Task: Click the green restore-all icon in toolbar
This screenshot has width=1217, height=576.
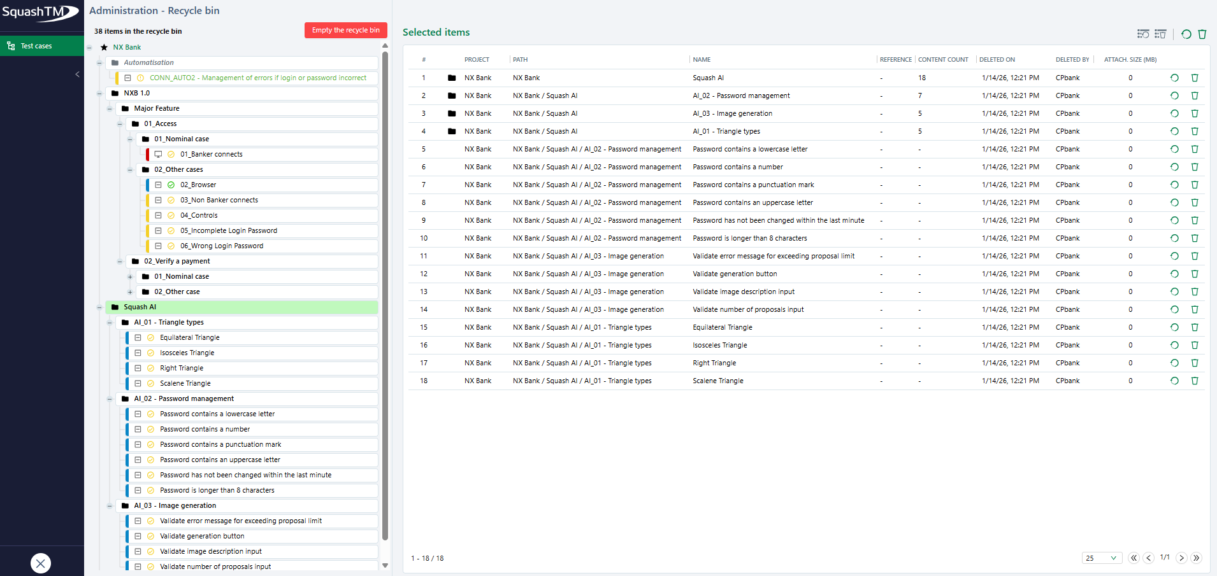Action: (1186, 34)
